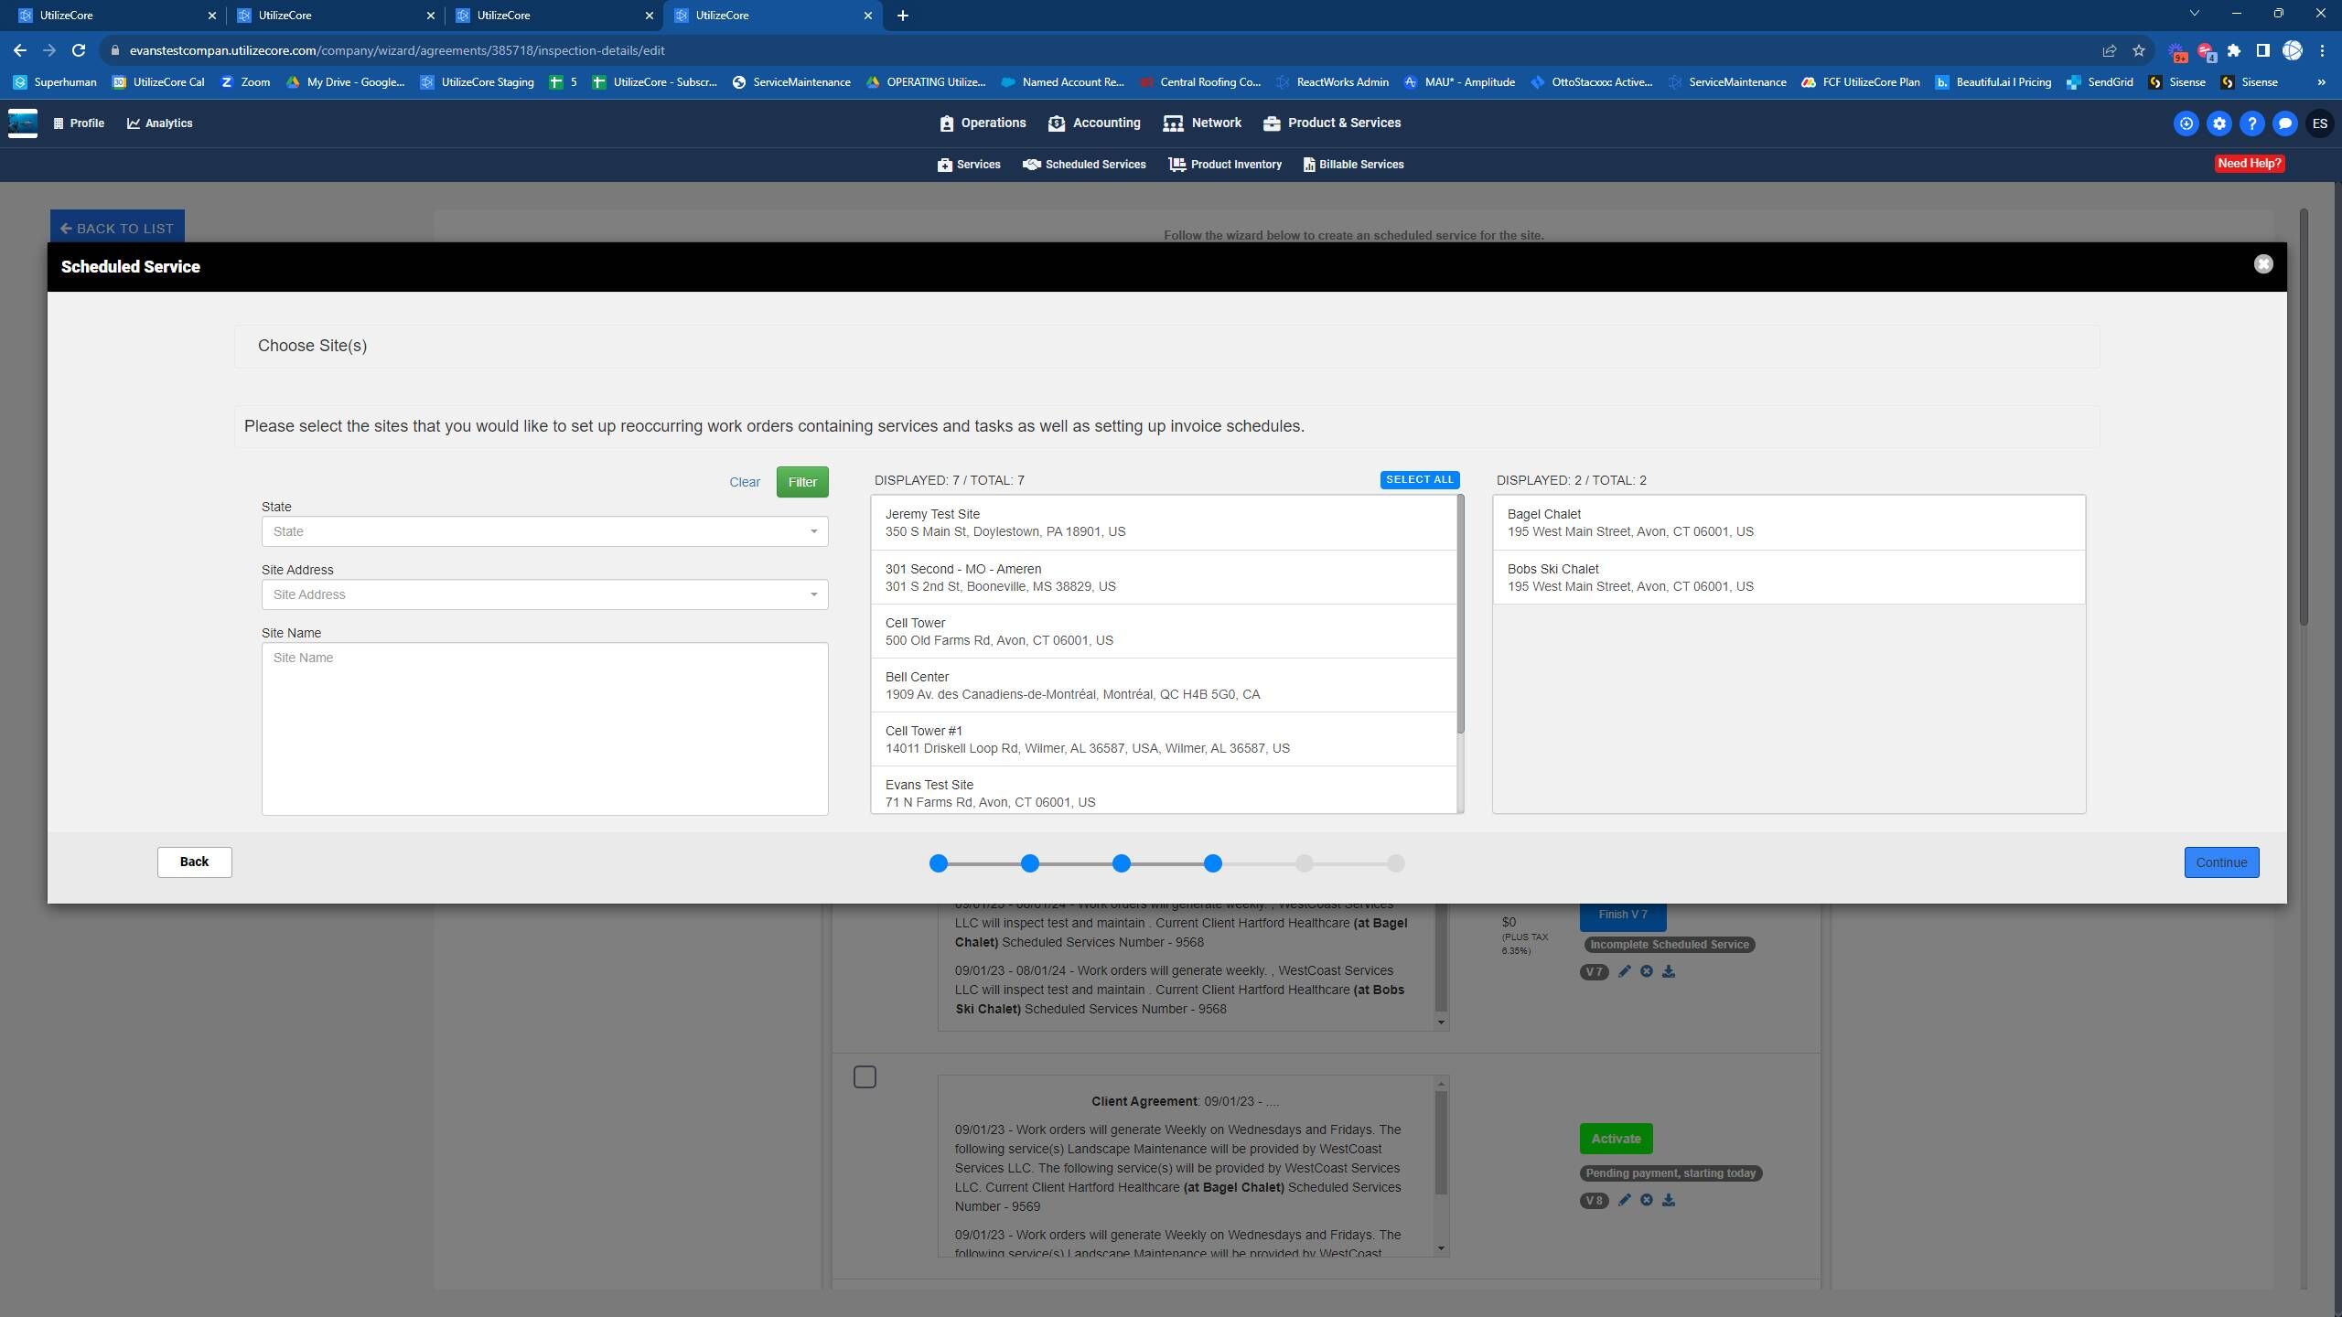
Task: Click the Scheduled Services handshake icon
Action: click(x=1031, y=165)
